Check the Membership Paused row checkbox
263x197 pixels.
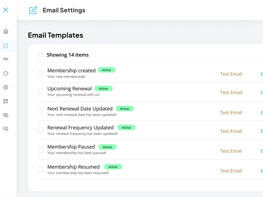41,150
